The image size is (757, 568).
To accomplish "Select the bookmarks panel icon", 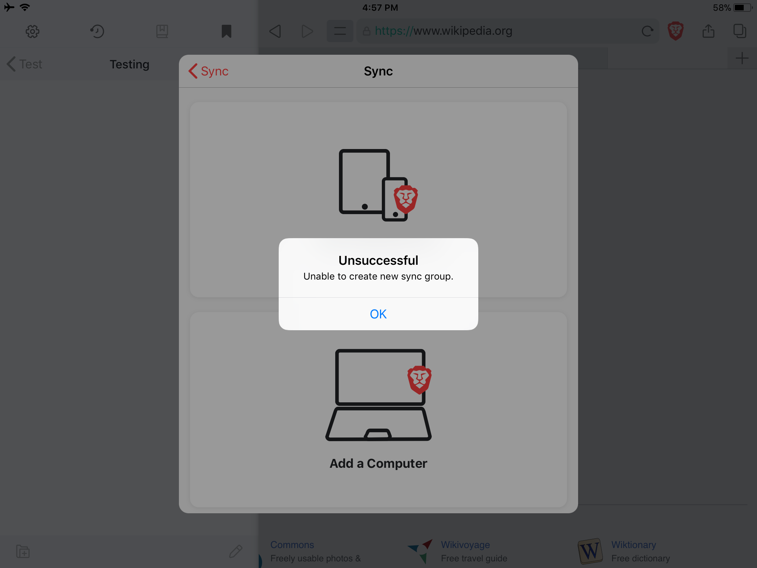I will click(226, 31).
